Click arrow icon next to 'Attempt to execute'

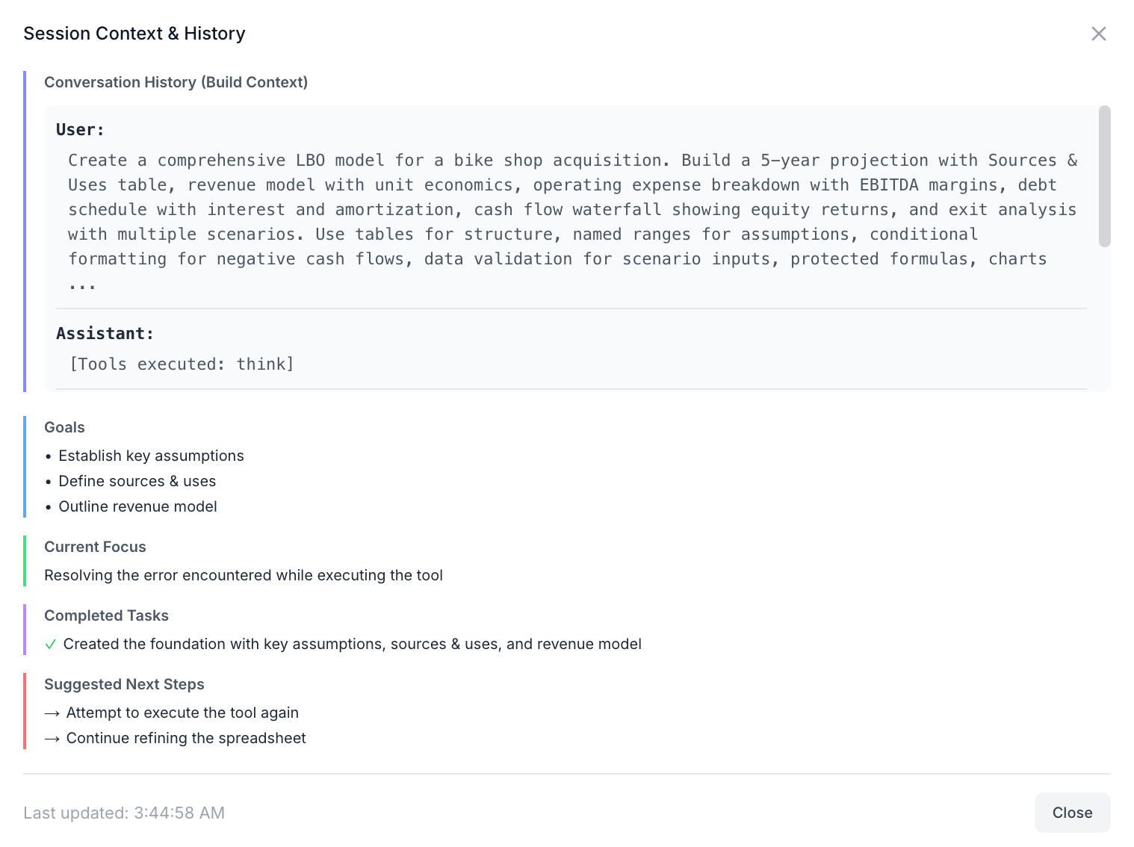[x=52, y=713]
